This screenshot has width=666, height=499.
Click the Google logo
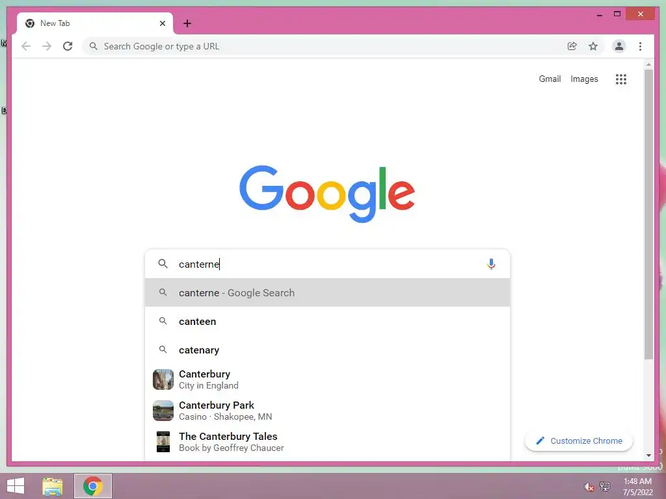click(x=327, y=194)
